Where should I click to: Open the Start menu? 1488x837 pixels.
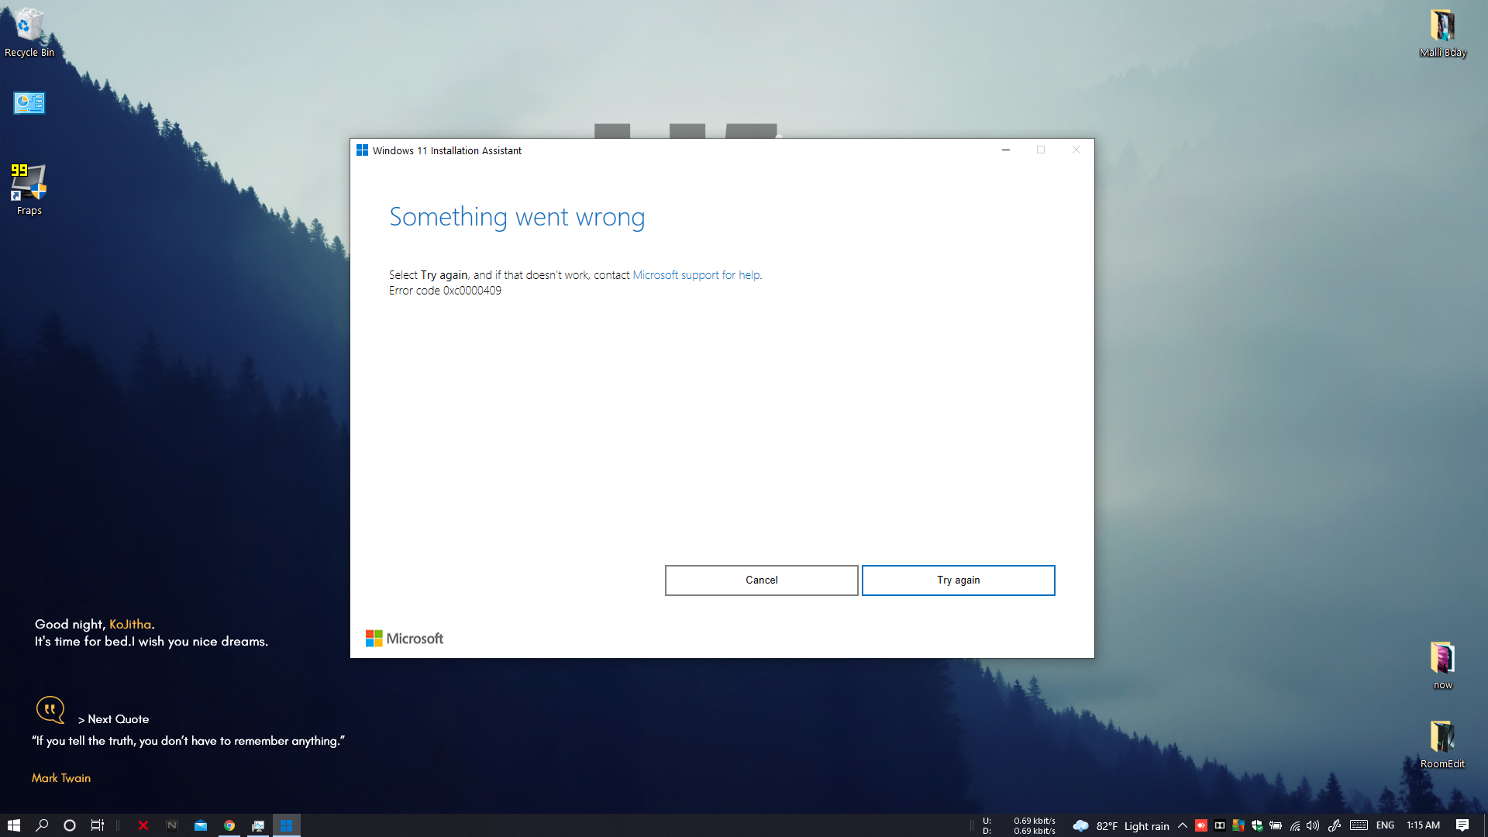[14, 825]
